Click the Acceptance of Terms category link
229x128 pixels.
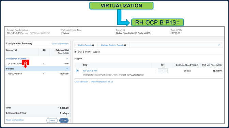click(16, 59)
